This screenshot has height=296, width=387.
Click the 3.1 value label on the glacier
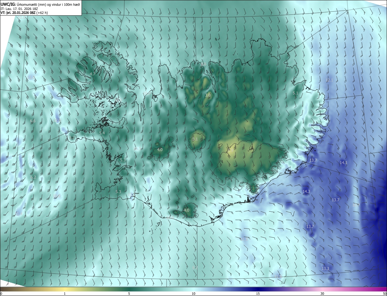pyautogui.click(x=195, y=139)
